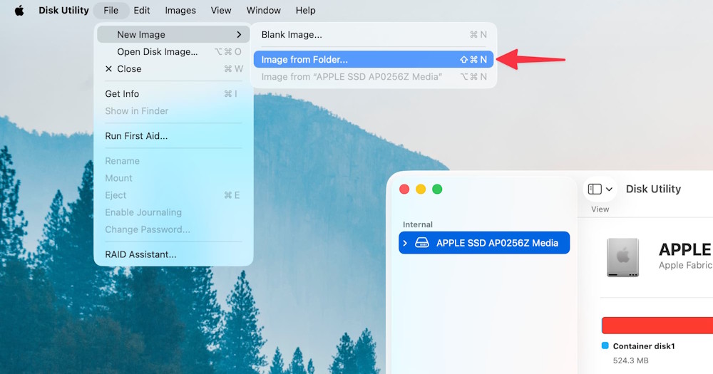
Task: Click the red disk usage bar
Action: point(657,326)
